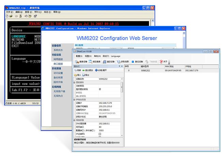Click 导出 export disk icon
The height and width of the screenshot is (157, 222).
[83, 75]
